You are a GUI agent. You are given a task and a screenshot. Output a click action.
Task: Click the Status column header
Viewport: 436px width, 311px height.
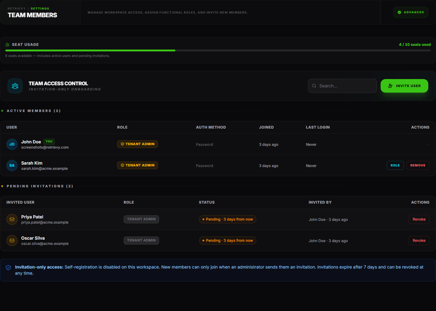207,202
